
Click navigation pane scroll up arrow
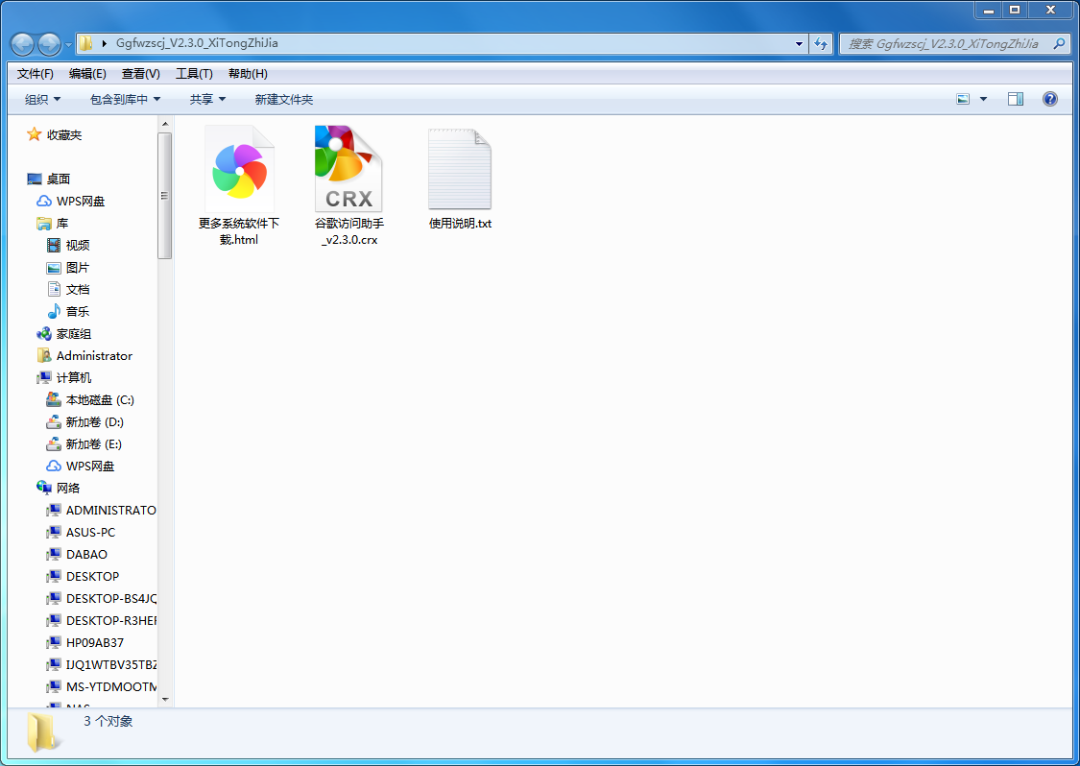(164, 124)
